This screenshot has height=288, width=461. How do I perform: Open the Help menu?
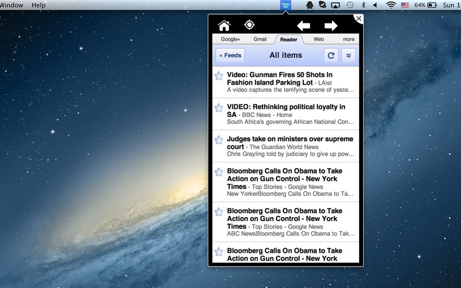tap(39, 5)
